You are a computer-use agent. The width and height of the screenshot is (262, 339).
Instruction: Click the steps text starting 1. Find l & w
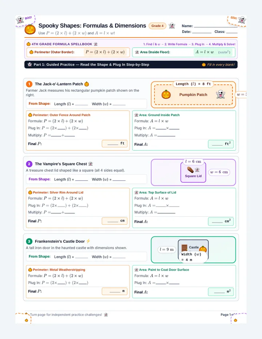pyautogui.click(x=189, y=44)
